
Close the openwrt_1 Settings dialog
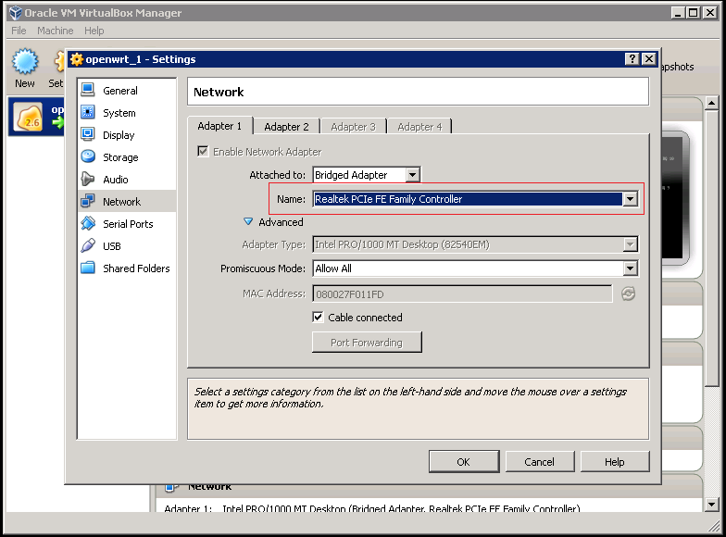(649, 59)
